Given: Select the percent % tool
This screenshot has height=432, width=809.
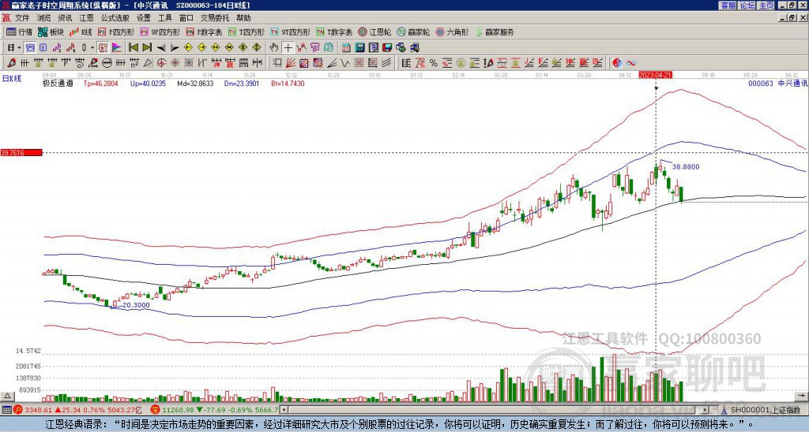Looking at the screenshot, I should [434, 63].
